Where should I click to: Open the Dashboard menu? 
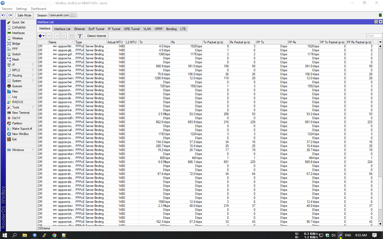click(38, 9)
